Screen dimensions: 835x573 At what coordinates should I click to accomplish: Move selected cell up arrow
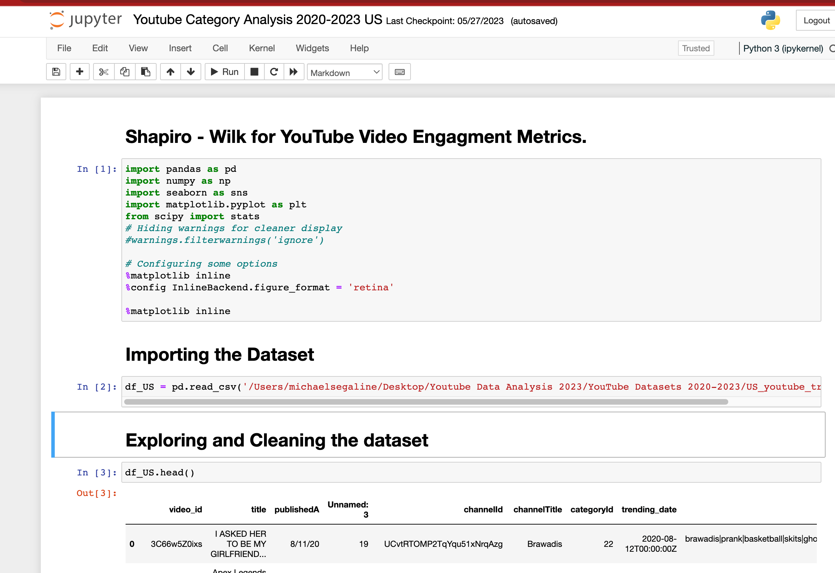[x=170, y=72]
